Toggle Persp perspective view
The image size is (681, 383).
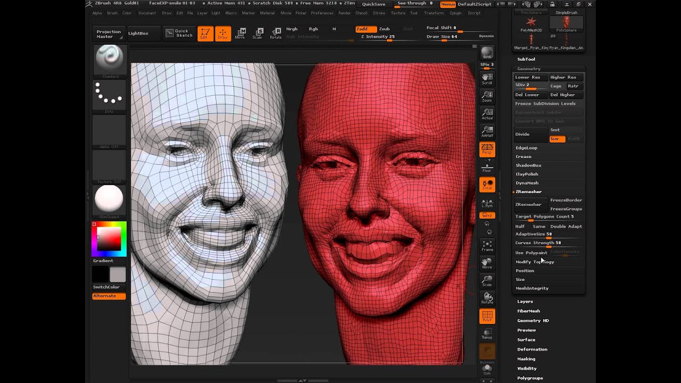(487, 149)
